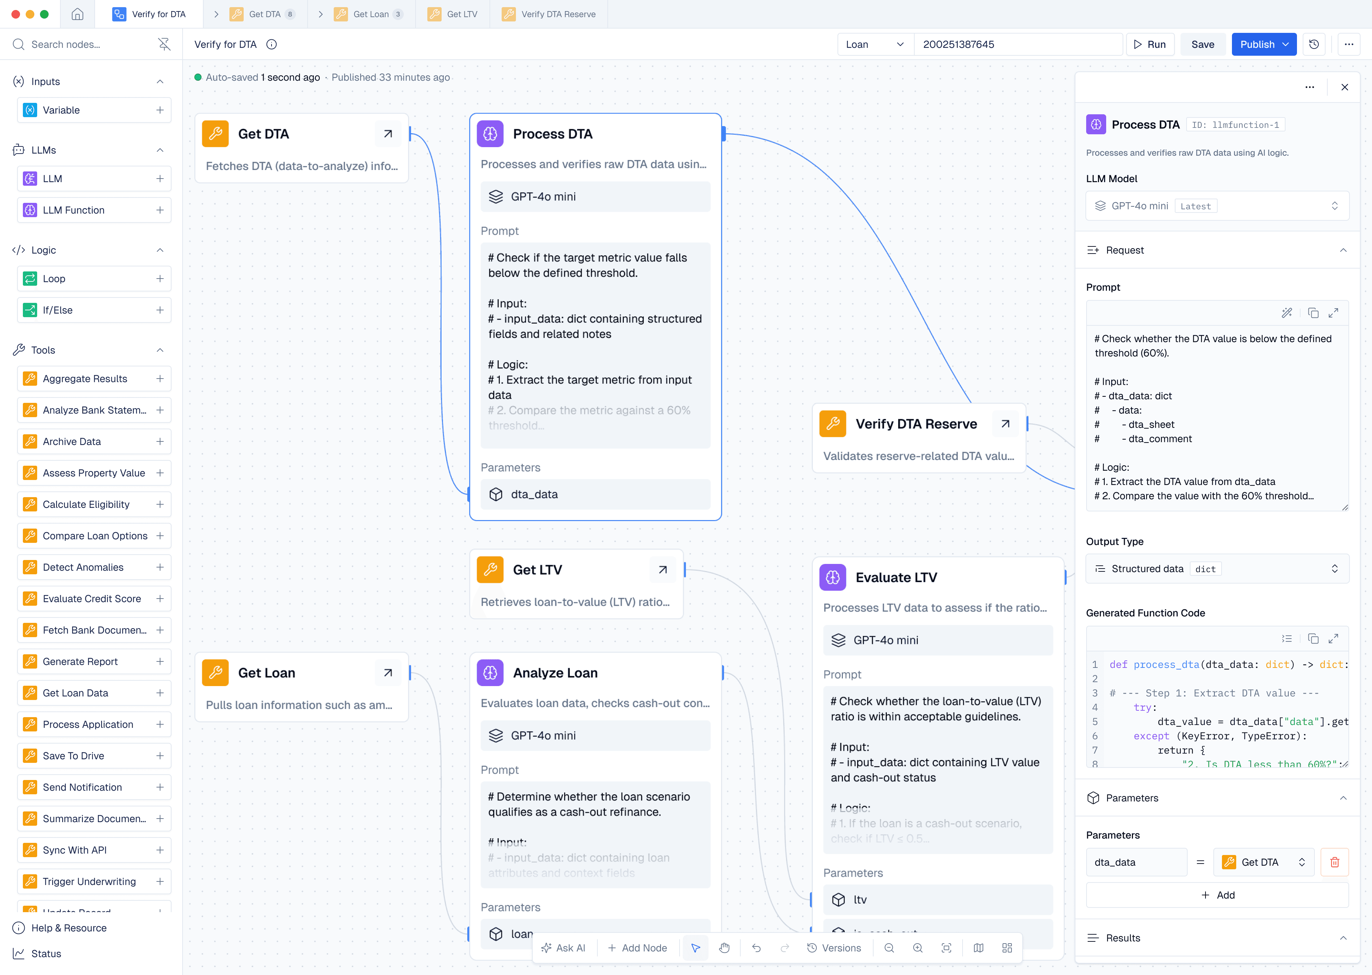Toggle the minimap icon in the bottom toolbar
Image resolution: width=1372 pixels, height=975 pixels.
[x=978, y=948]
